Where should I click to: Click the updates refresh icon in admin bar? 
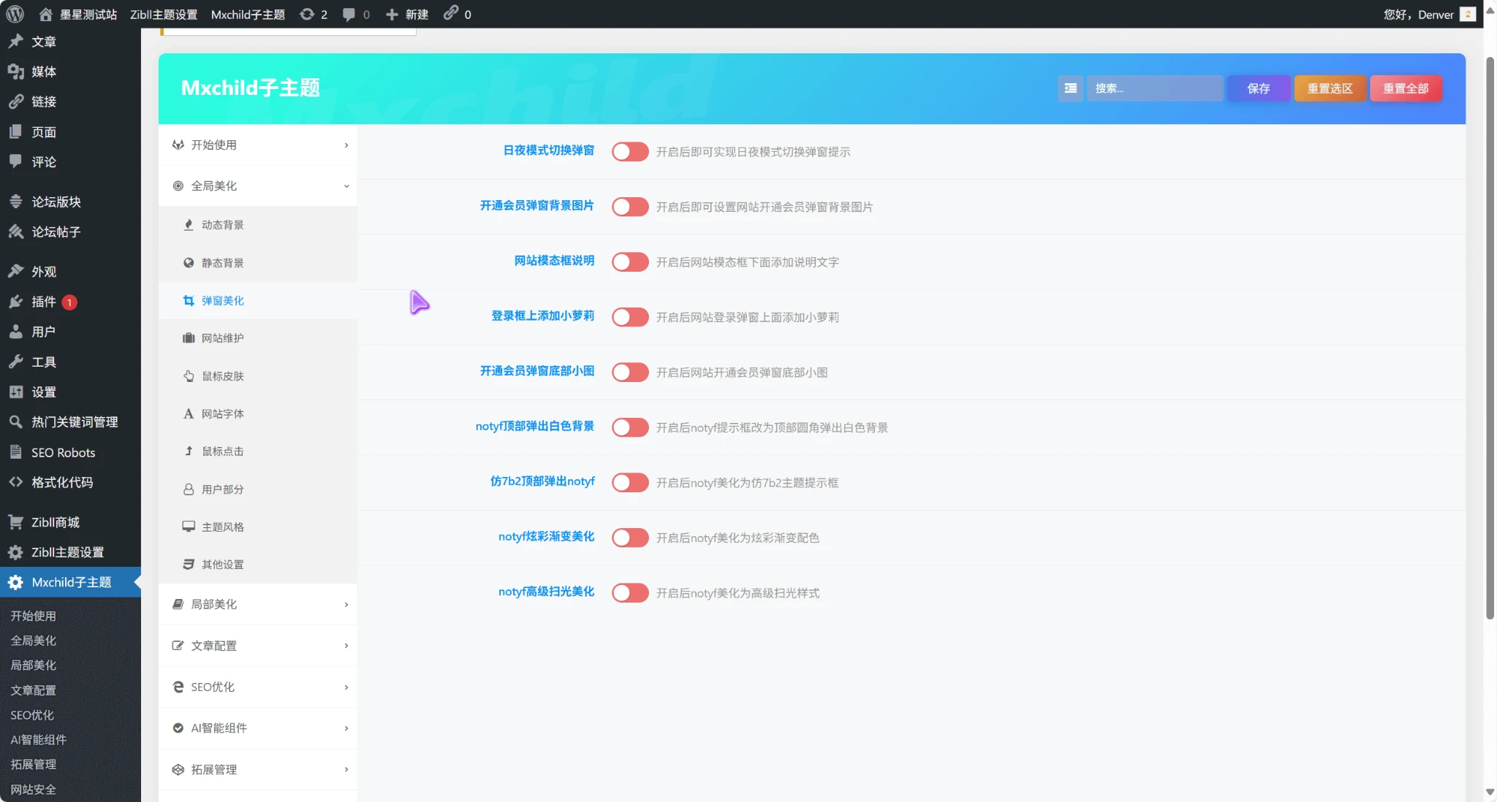pos(307,14)
